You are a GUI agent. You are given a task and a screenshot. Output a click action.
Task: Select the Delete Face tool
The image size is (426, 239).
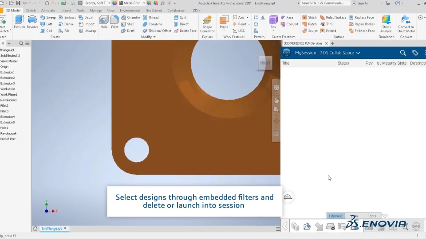185,31
